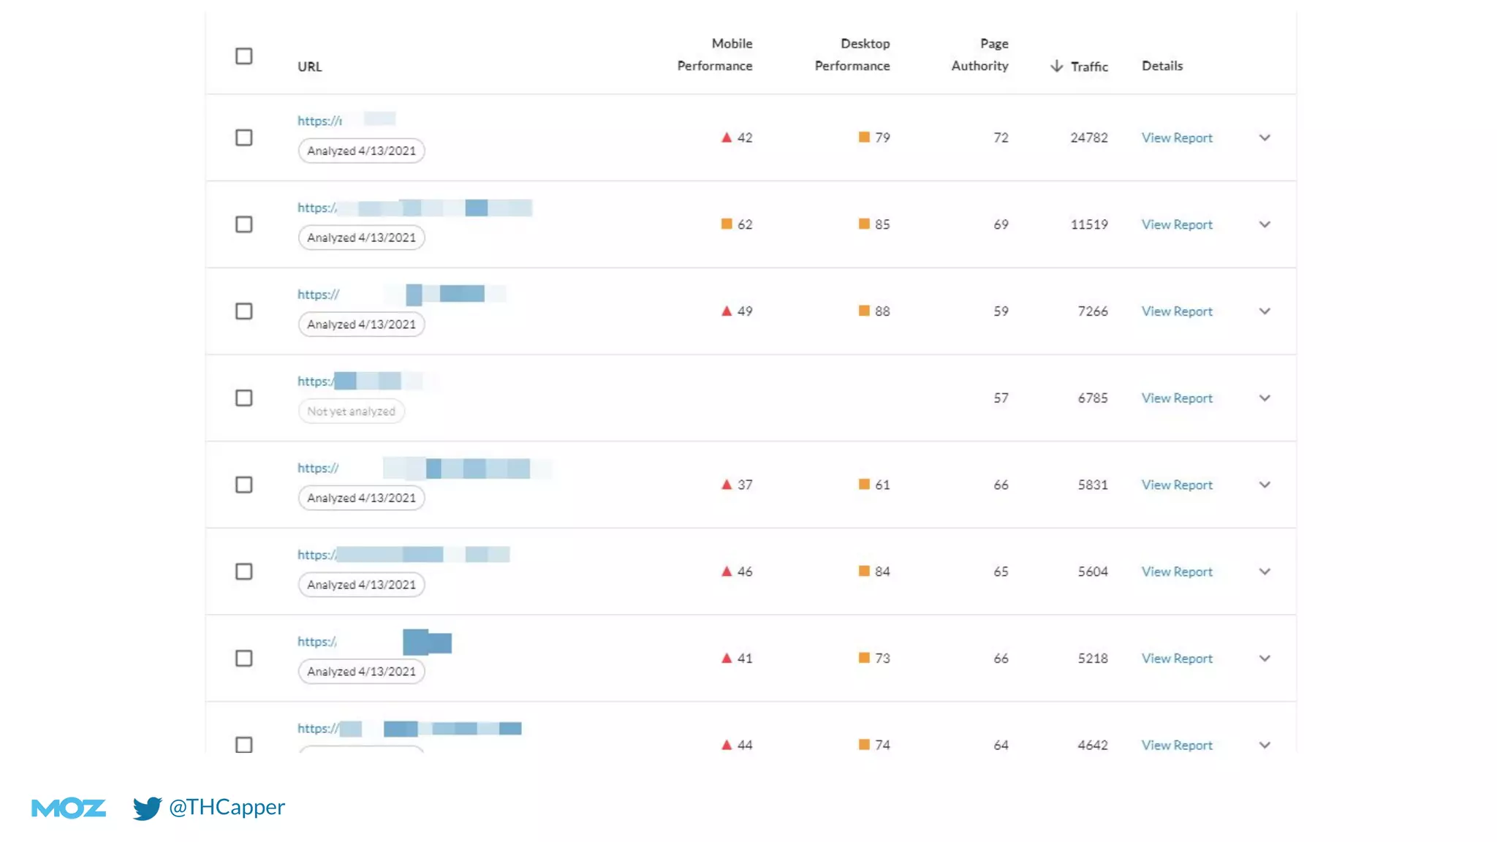Sort by Page Authority column header
The width and height of the screenshot is (1497, 842).
click(979, 55)
